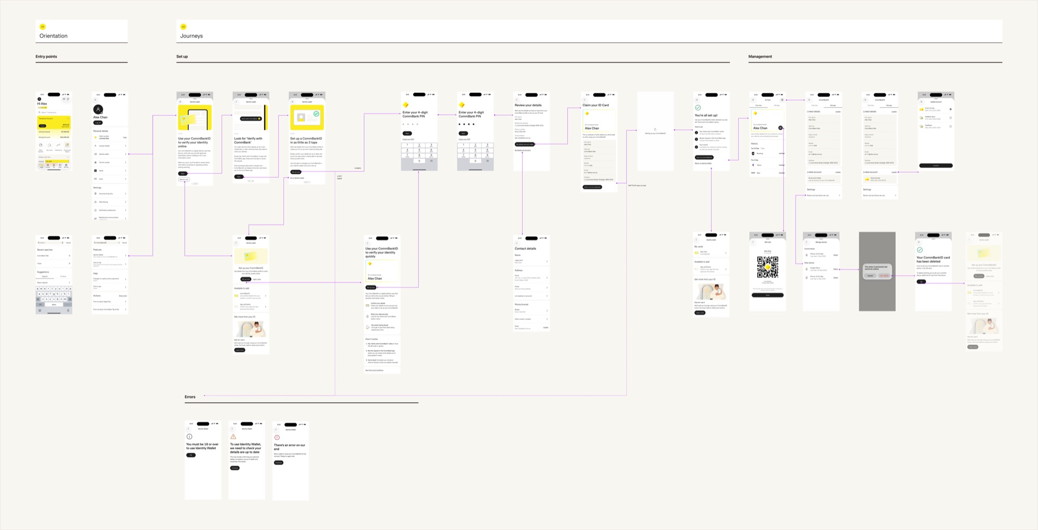Viewport: 1038px width, 530px height.
Task: Tap the profile icon on the Hi Alex home screen
Action: (39, 99)
